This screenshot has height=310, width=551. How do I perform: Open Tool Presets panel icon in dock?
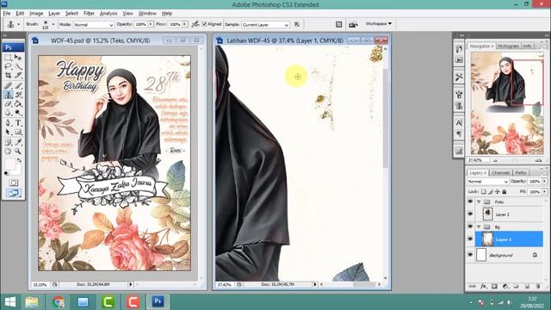(459, 77)
